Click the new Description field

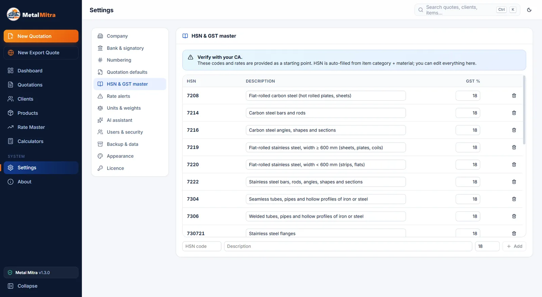348,246
